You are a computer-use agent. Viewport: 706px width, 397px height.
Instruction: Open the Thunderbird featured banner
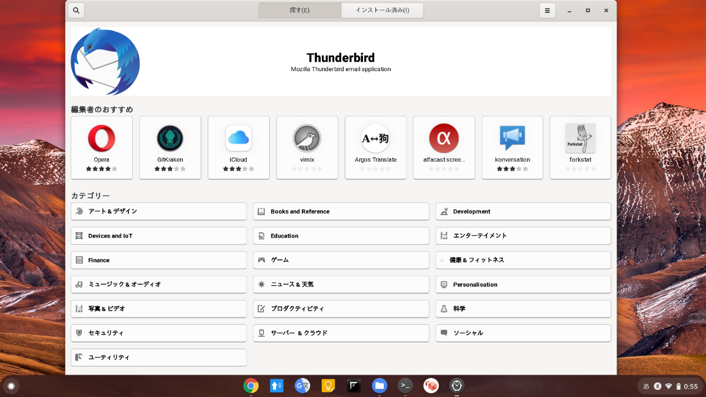pyautogui.click(x=341, y=61)
